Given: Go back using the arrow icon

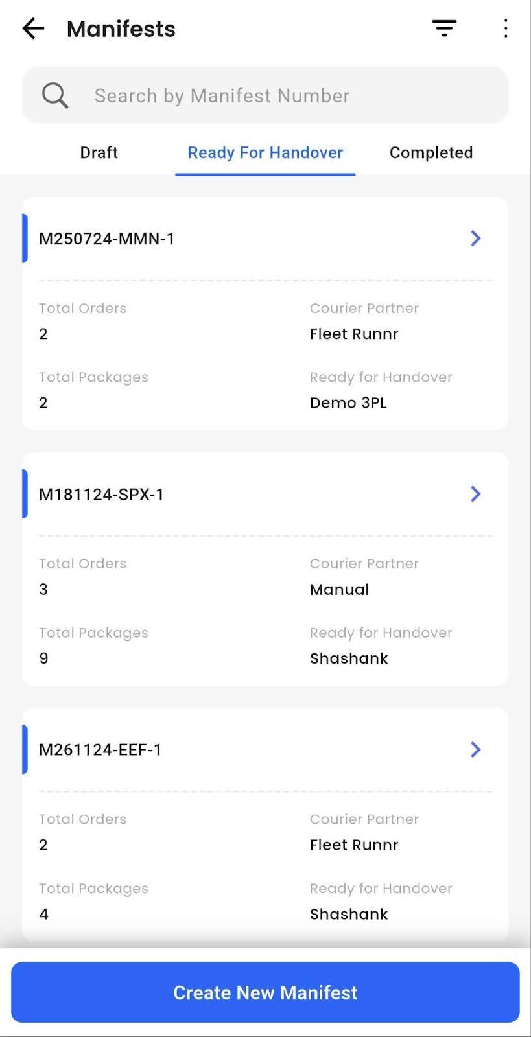Looking at the screenshot, I should click(33, 29).
